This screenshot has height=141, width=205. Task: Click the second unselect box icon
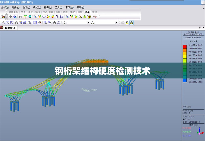click(x=50, y=23)
